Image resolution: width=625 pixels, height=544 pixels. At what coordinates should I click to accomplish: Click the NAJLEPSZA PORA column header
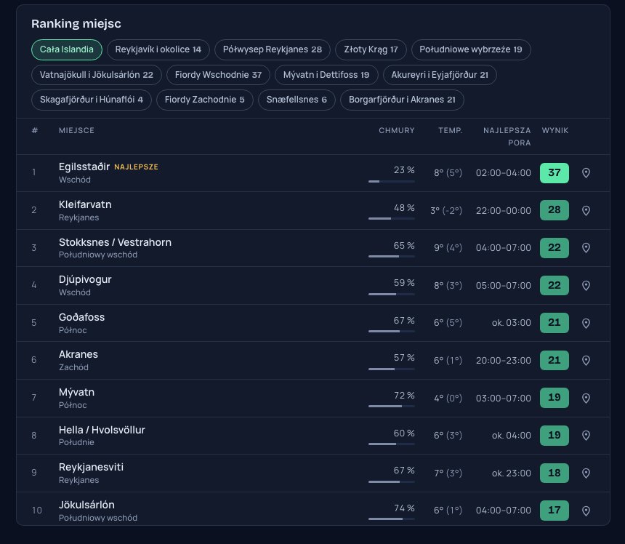[x=507, y=137]
